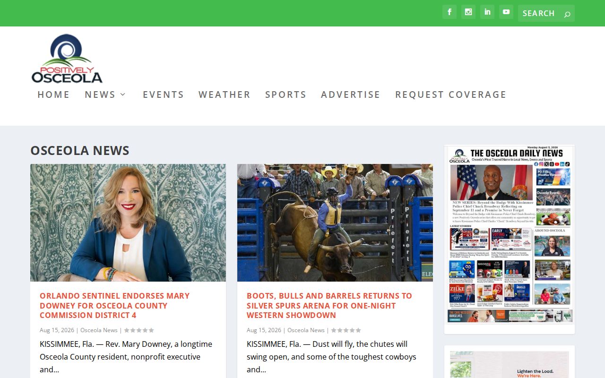Open the Request Coverage page
Image resolution: width=605 pixels, height=378 pixels.
tap(451, 94)
